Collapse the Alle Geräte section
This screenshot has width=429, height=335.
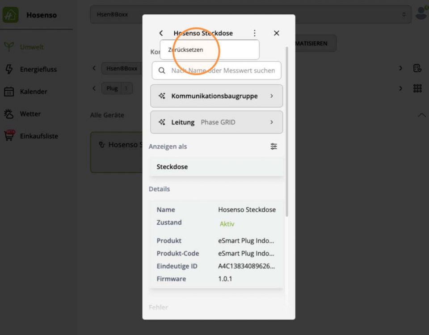421,115
